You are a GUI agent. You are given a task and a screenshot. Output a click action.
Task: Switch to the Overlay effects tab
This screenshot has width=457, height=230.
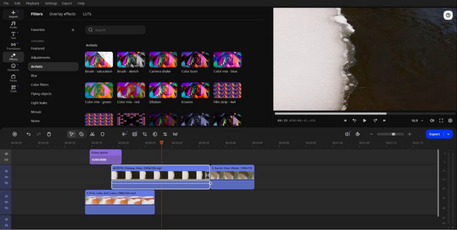62,14
